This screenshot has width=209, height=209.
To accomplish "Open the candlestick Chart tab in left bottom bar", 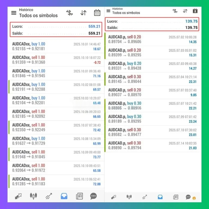I will pyautogui.click(x=33, y=196).
